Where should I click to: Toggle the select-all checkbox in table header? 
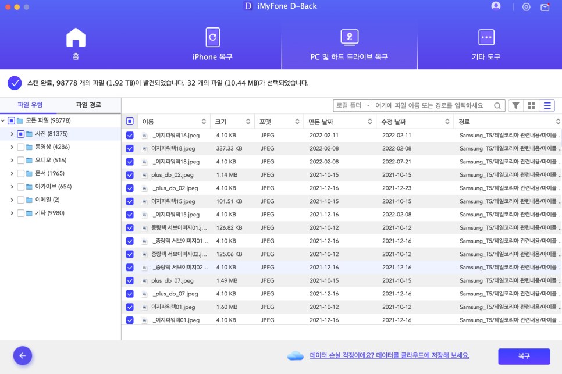130,122
